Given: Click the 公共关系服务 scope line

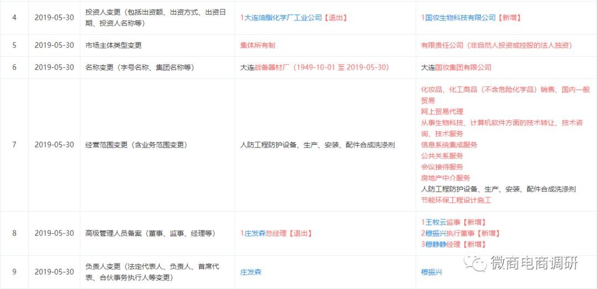Looking at the screenshot, I should tap(442, 156).
